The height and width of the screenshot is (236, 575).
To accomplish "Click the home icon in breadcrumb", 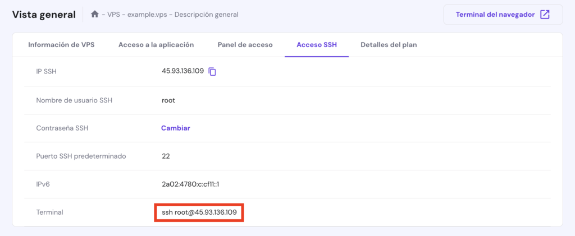I will coord(95,15).
